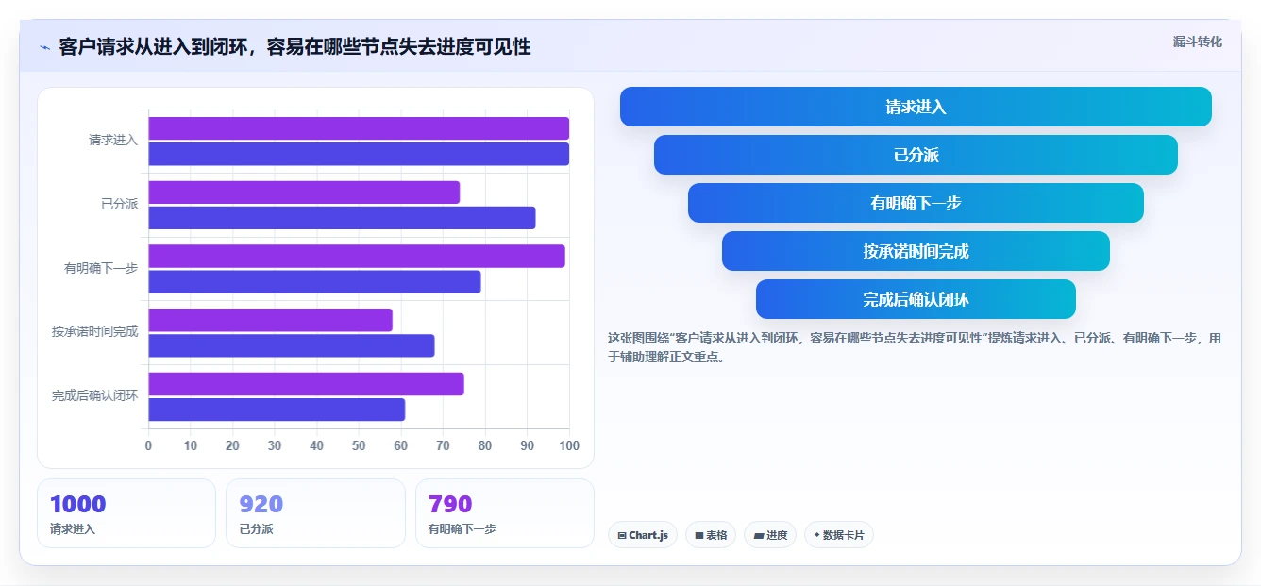The height and width of the screenshot is (586, 1261).
Task: Click the lightning icon beside the title
Action: [44, 47]
